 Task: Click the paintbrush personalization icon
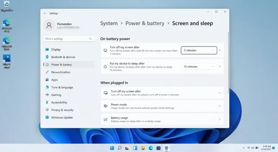click(47, 72)
